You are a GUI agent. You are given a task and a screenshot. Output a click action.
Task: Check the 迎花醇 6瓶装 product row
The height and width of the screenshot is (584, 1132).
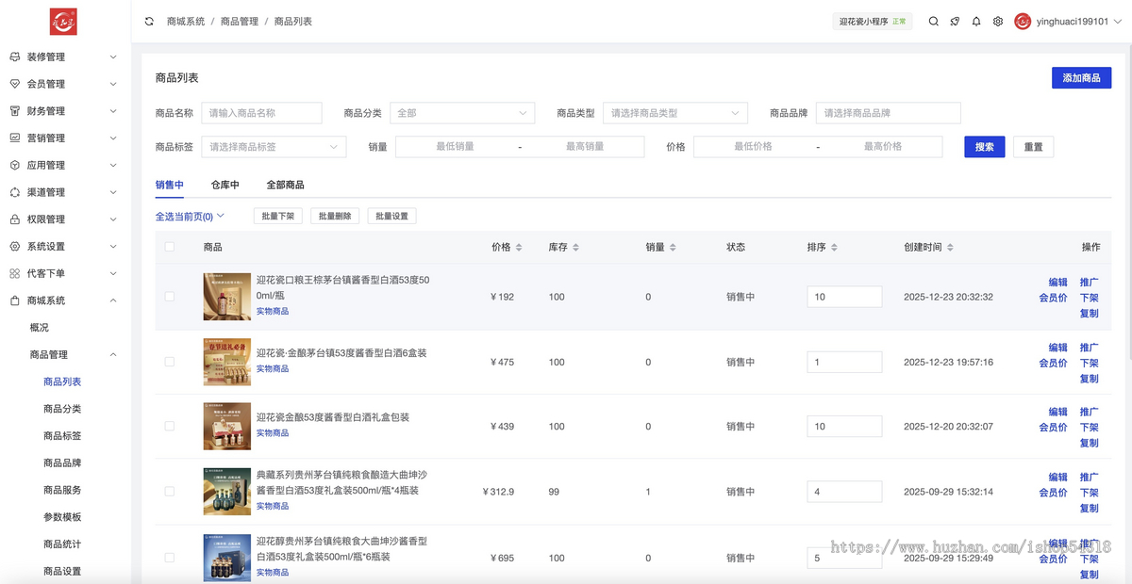coord(170,558)
